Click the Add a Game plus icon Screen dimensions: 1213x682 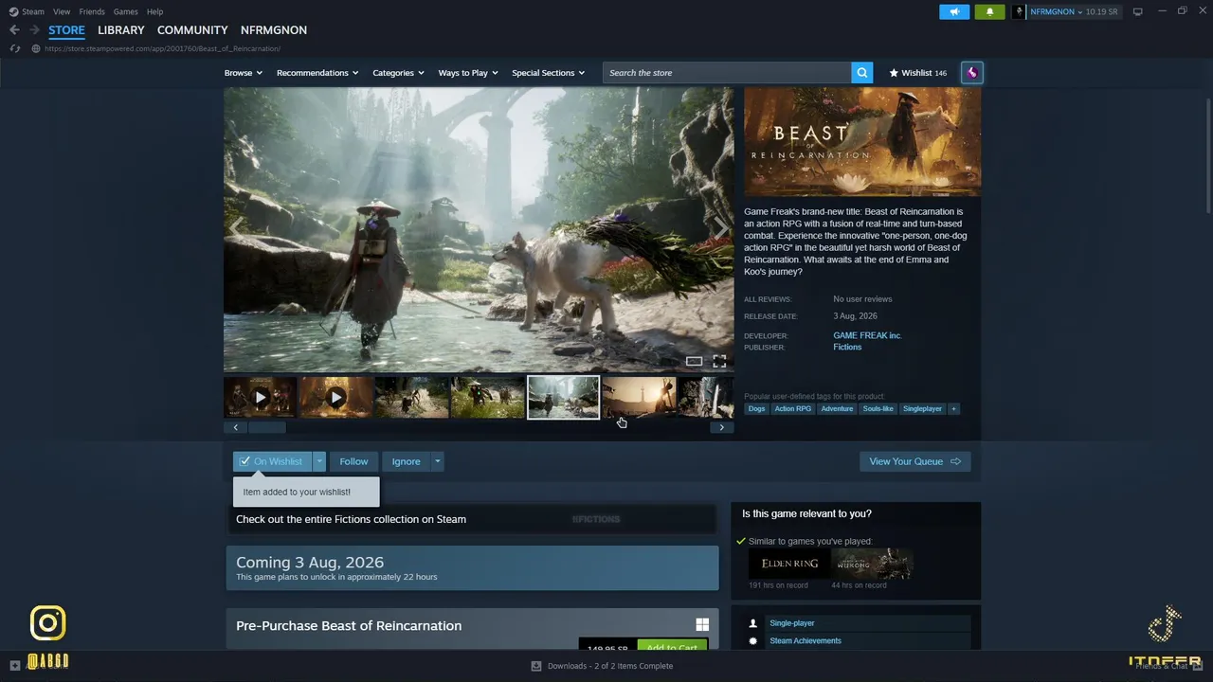14,666
